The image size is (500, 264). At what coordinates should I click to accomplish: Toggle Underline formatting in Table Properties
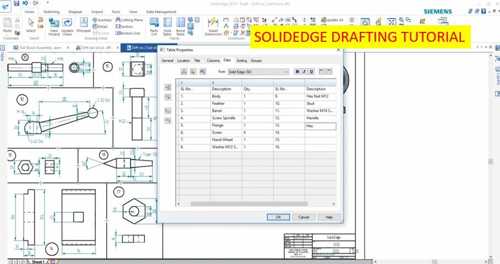[x=311, y=71]
